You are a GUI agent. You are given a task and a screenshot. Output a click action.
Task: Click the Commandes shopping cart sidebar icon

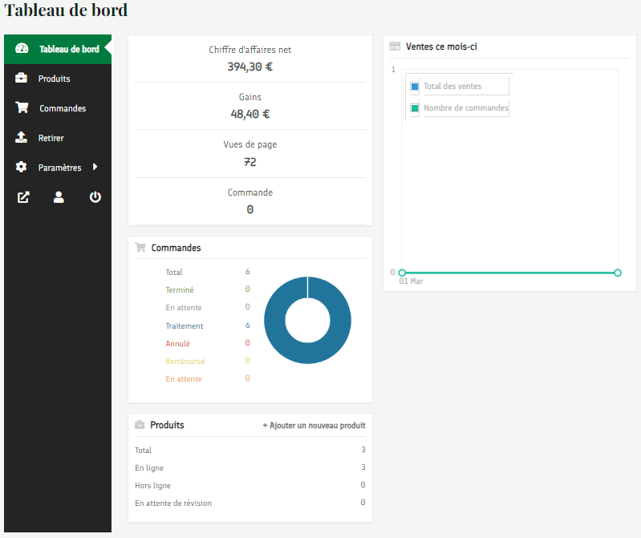[22, 108]
